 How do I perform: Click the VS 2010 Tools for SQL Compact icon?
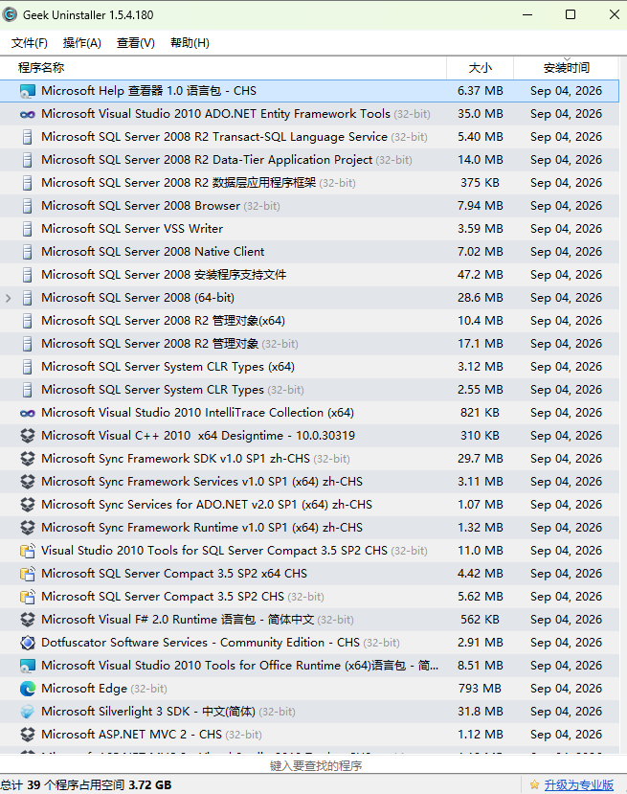tap(28, 551)
